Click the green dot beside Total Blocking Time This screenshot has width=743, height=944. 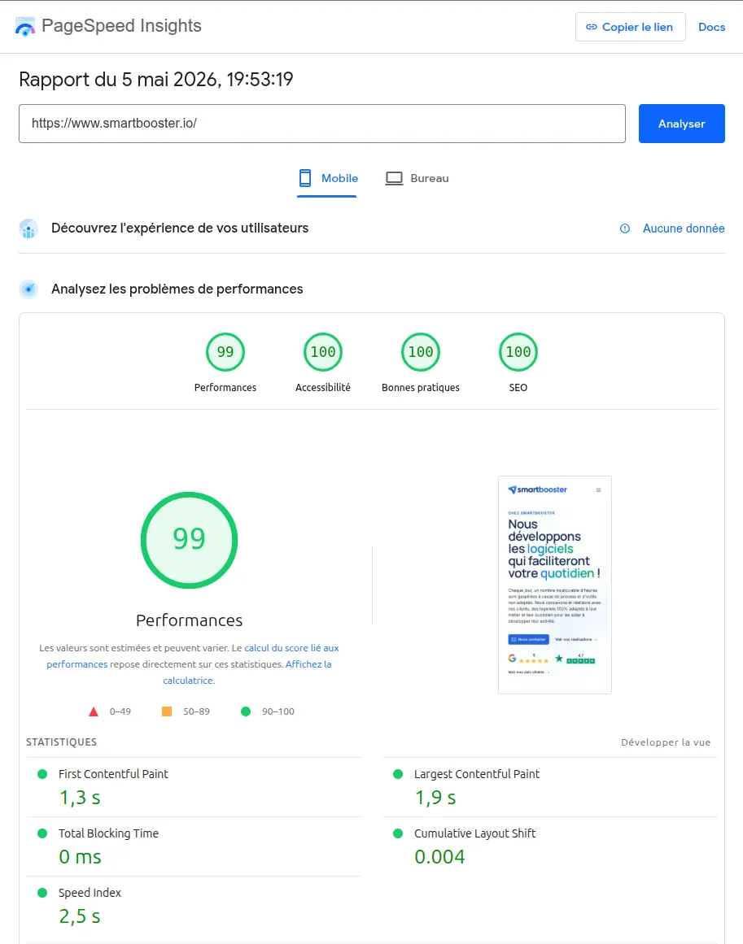point(42,833)
